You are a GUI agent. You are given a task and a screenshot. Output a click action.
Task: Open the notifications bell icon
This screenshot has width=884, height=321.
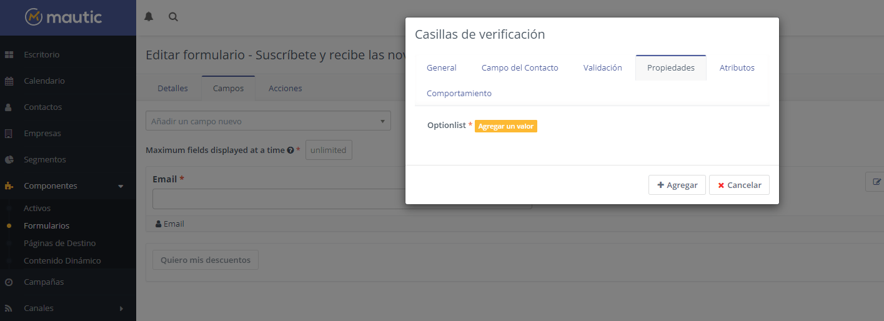149,17
